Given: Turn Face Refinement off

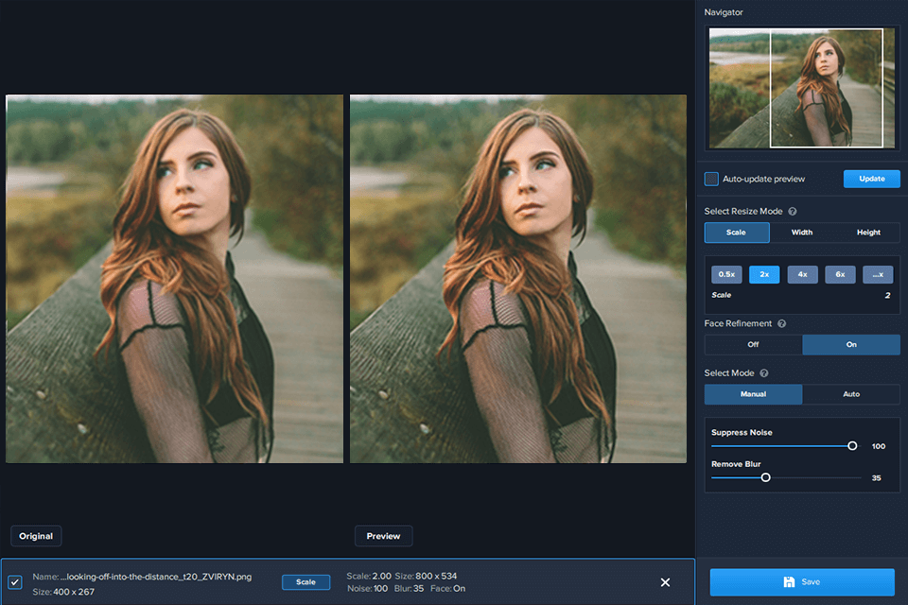Looking at the screenshot, I should point(753,344).
